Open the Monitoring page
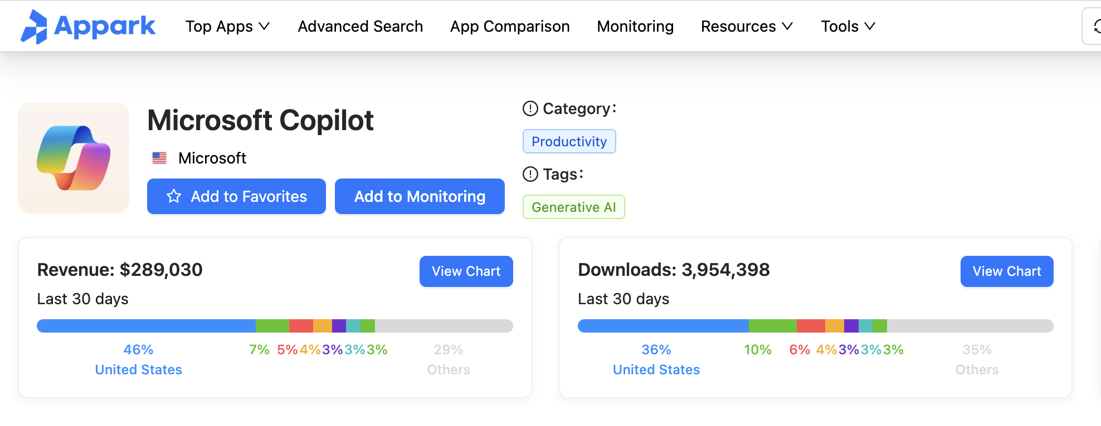 (x=635, y=26)
